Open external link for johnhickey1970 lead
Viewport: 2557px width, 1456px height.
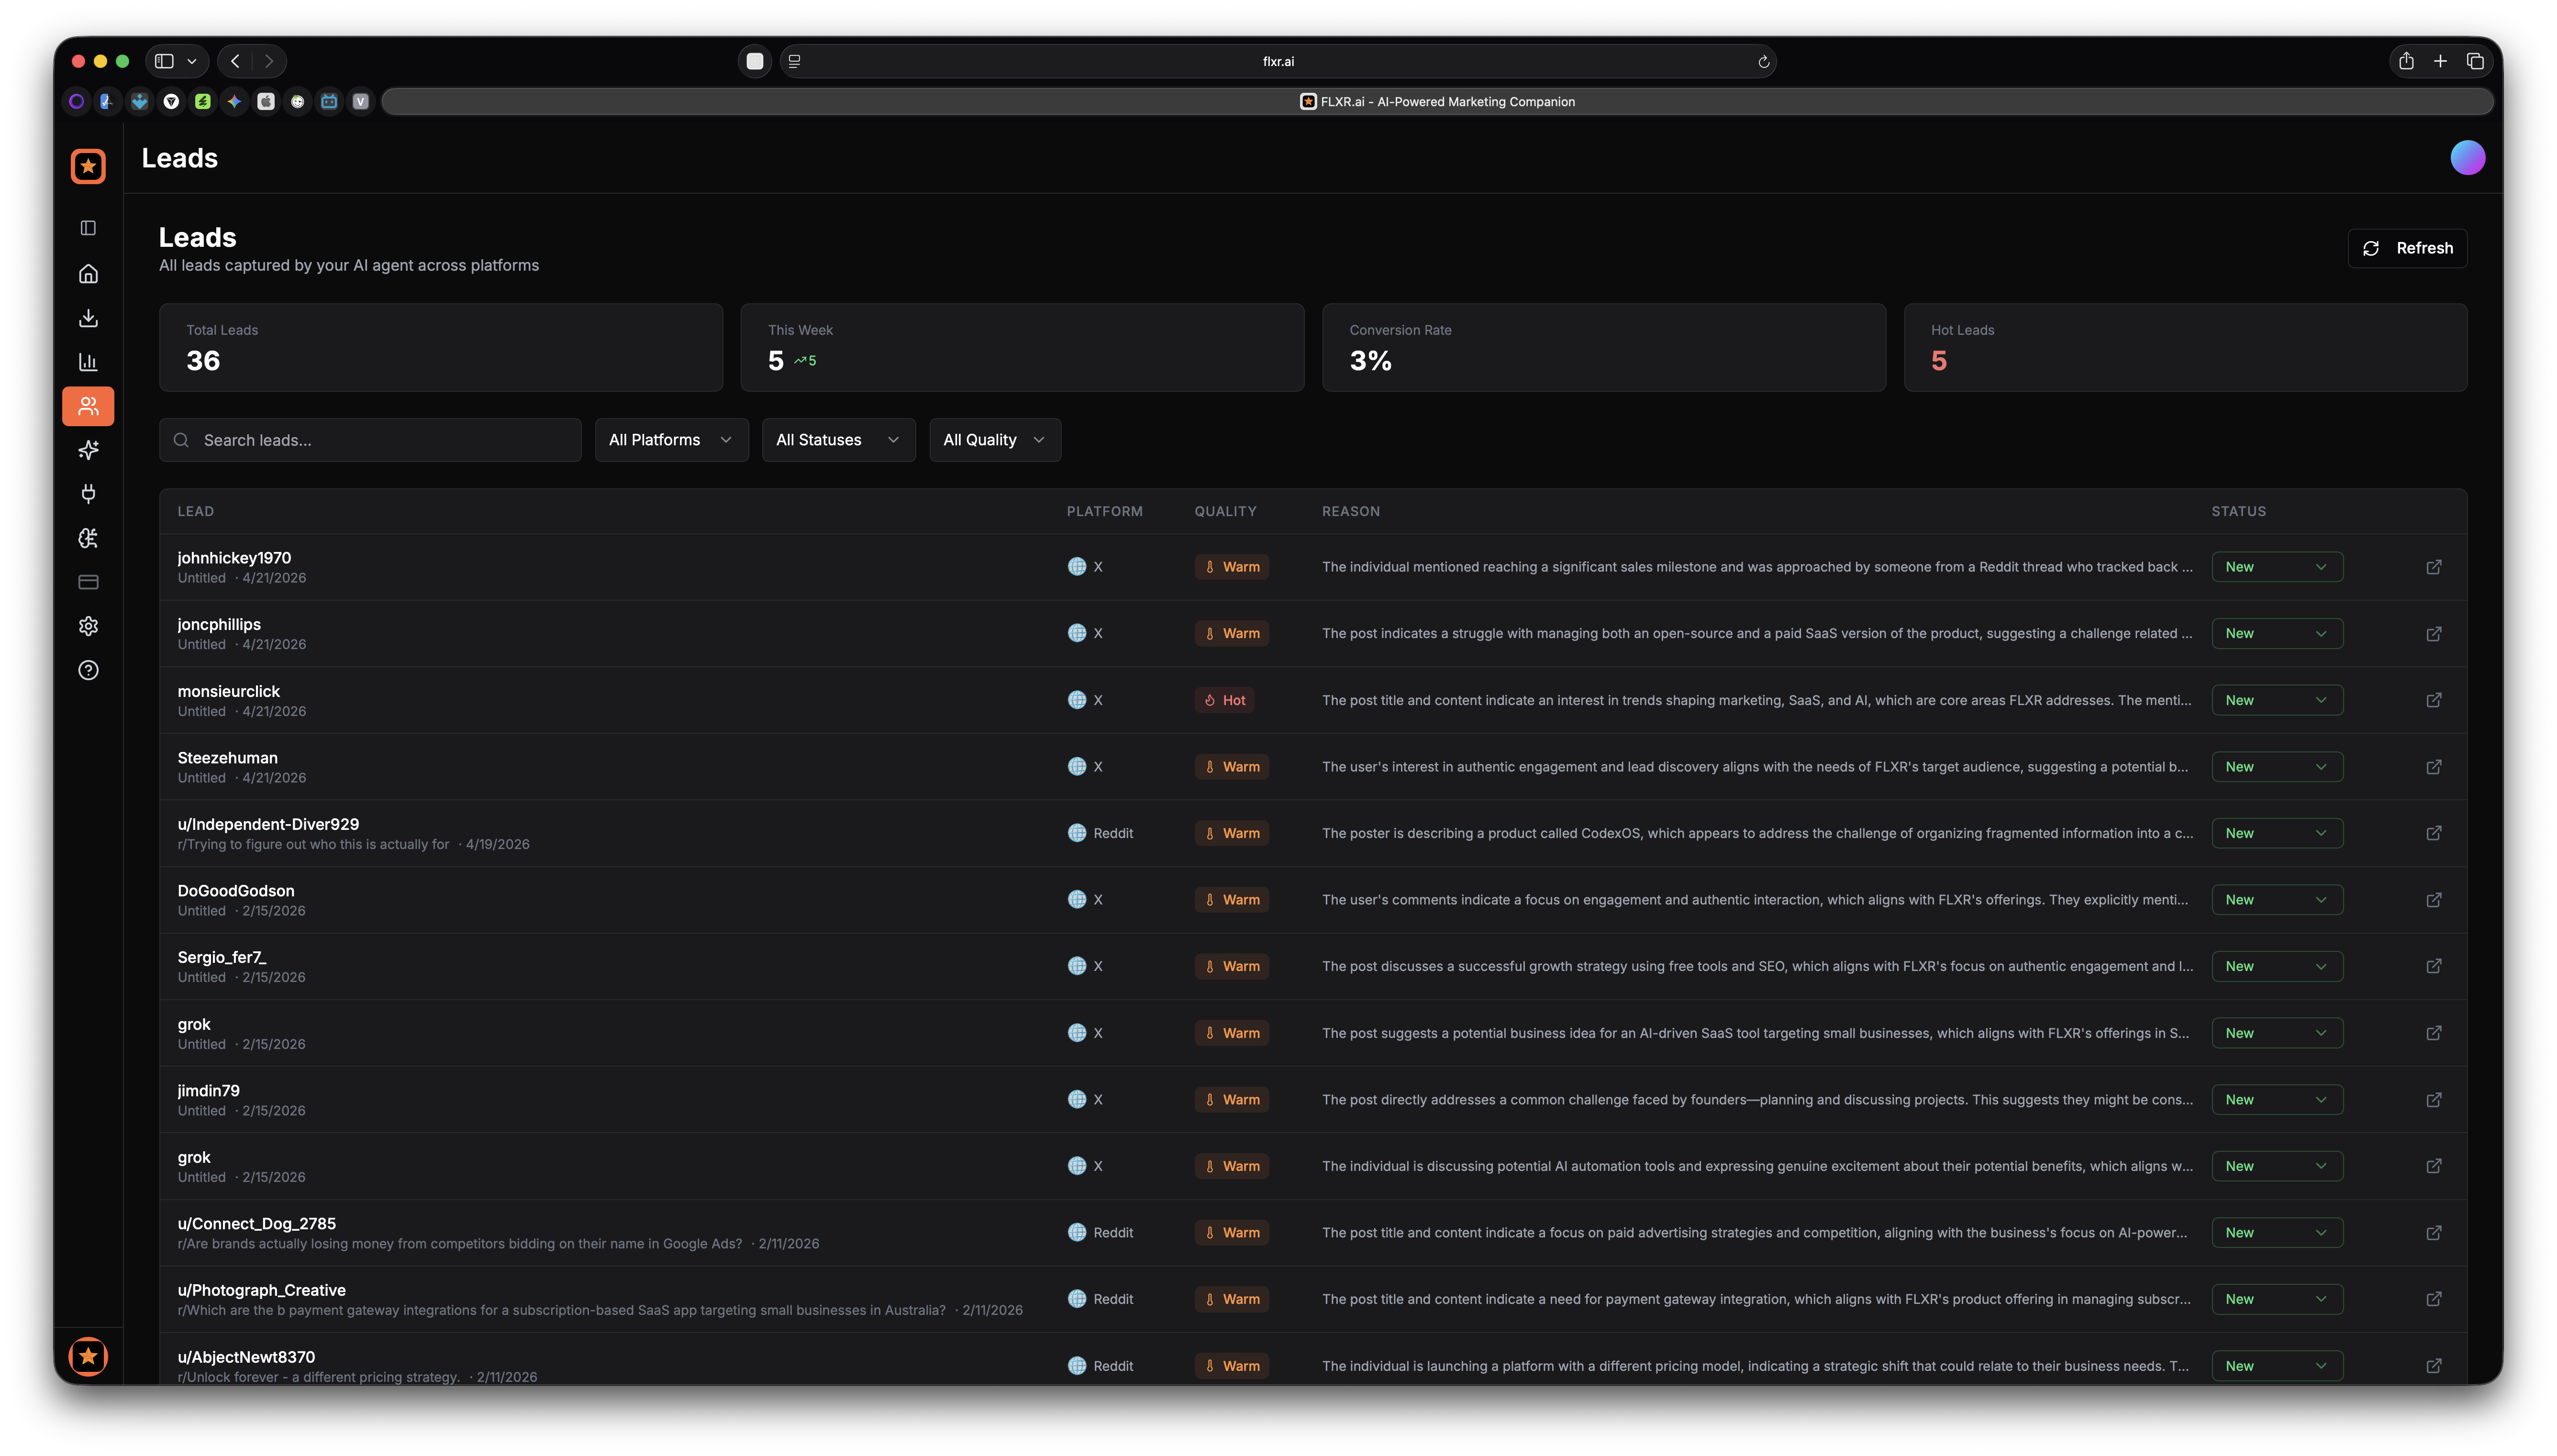[x=2433, y=567]
